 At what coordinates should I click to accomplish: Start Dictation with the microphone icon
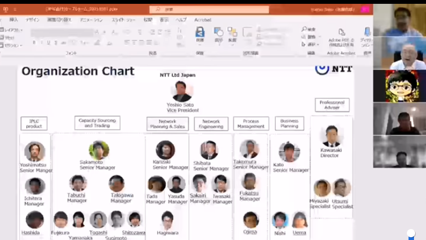click(x=366, y=34)
